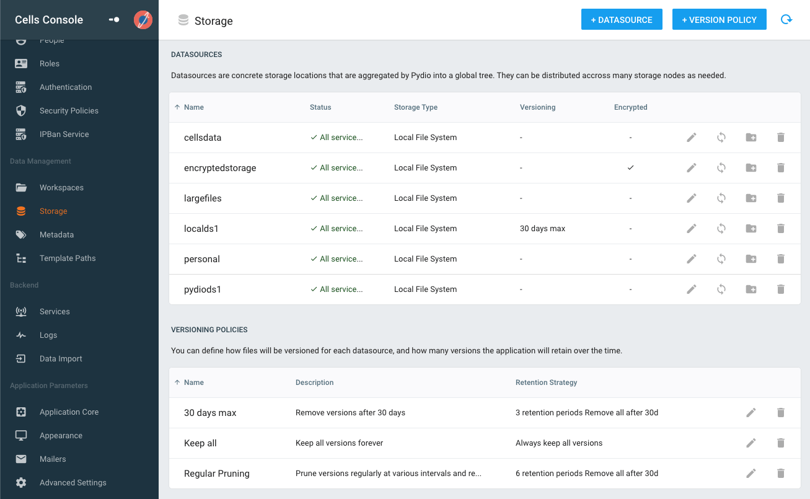Edit the cellsdata datasource with pencil icon
The width and height of the screenshot is (810, 499).
coord(692,138)
